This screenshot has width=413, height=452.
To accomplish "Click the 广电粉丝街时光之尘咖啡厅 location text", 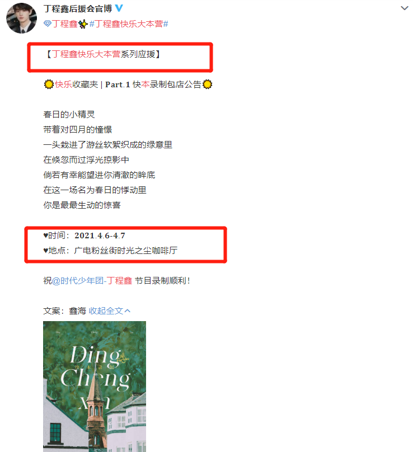I will [x=126, y=251].
